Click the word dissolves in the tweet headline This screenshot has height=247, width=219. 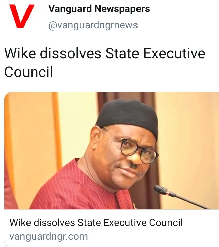(x=70, y=53)
